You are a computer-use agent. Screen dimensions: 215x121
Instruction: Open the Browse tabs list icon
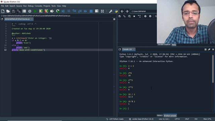24,11
